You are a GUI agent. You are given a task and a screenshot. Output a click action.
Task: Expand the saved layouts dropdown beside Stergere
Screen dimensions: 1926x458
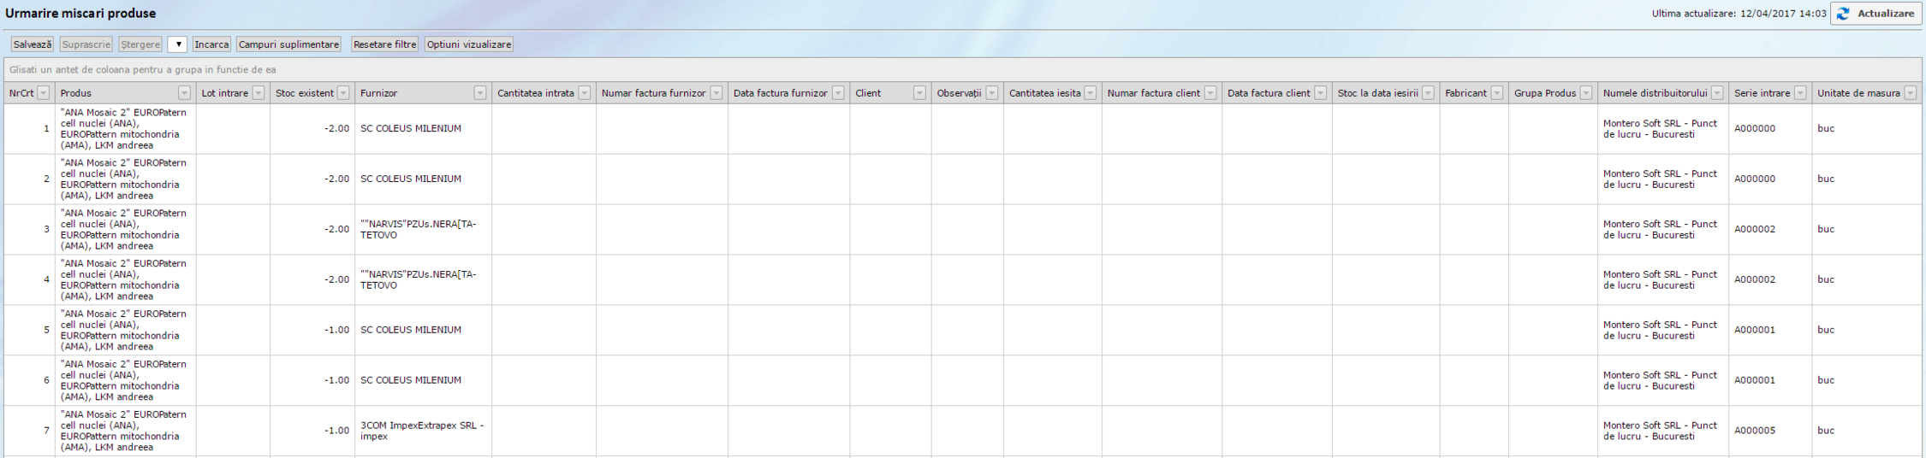point(177,44)
